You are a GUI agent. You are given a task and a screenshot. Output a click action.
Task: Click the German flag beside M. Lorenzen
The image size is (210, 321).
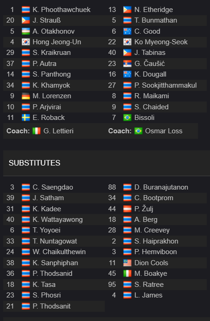click(25, 96)
